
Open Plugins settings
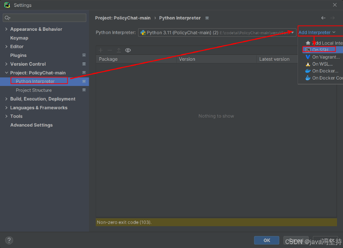(x=18, y=55)
